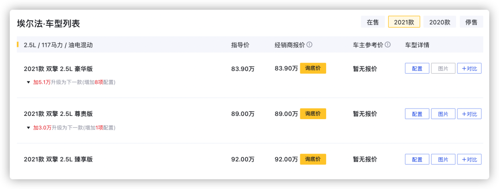Open 配置 for 豪华版
This screenshot has height=189, width=499.
pyautogui.click(x=417, y=69)
